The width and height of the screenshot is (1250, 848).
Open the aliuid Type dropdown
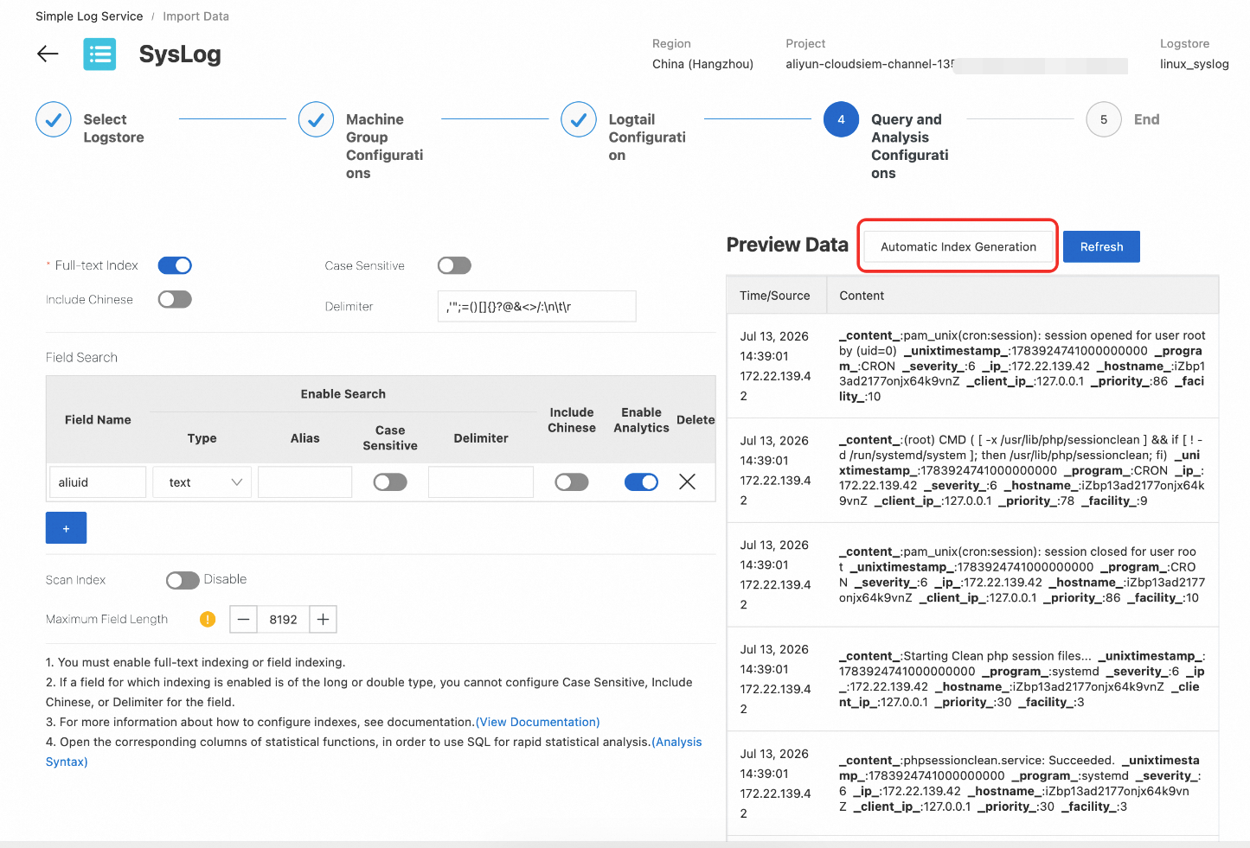click(202, 482)
